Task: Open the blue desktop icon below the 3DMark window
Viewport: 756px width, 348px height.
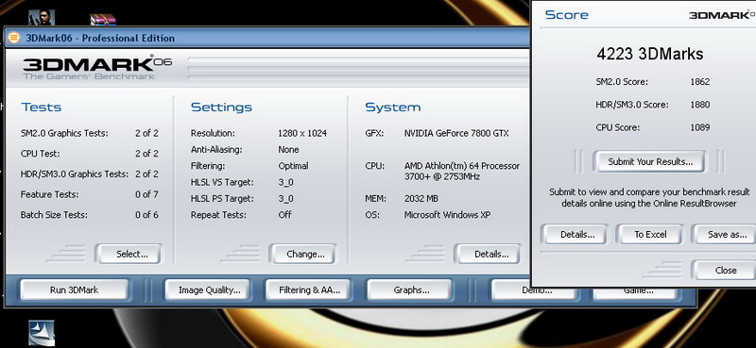Action: [42, 333]
